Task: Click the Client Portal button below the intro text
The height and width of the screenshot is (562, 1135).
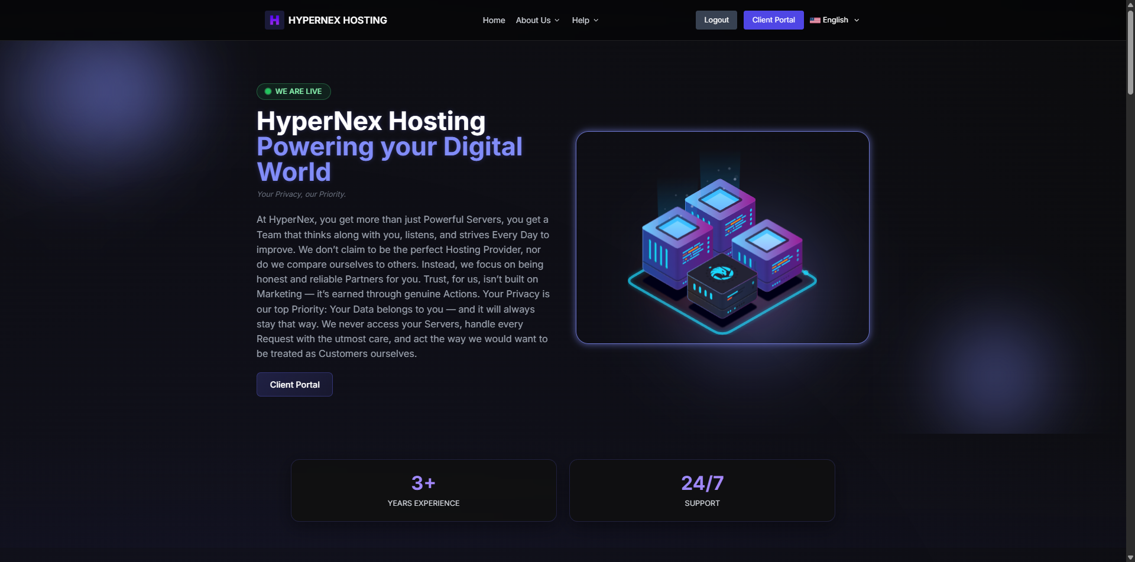Action: pos(294,384)
